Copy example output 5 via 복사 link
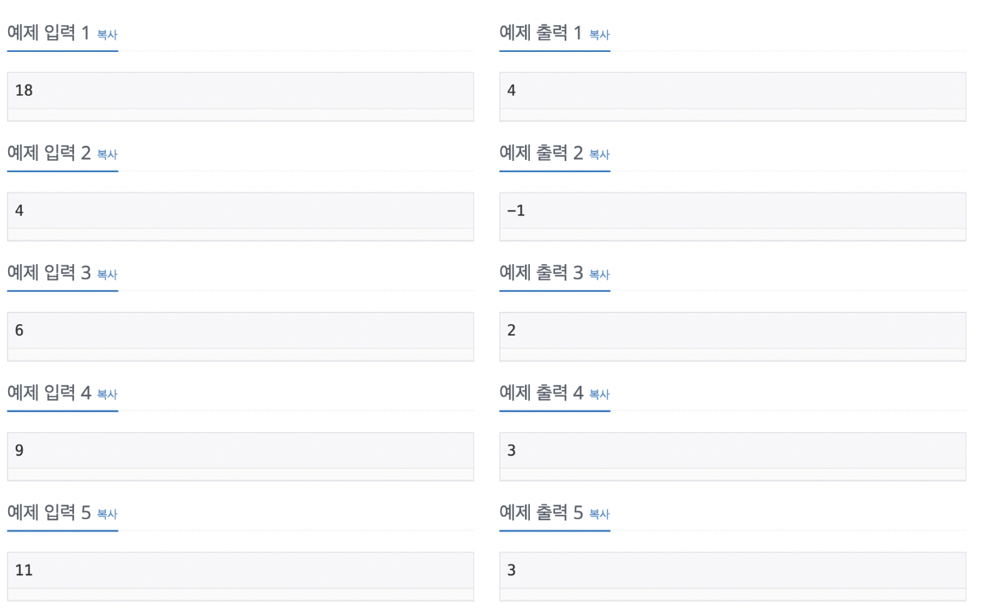 (x=599, y=514)
